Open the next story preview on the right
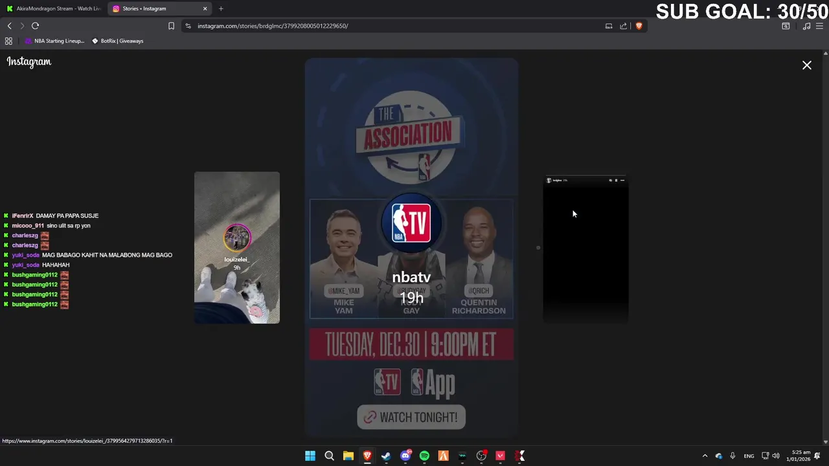 (585, 249)
